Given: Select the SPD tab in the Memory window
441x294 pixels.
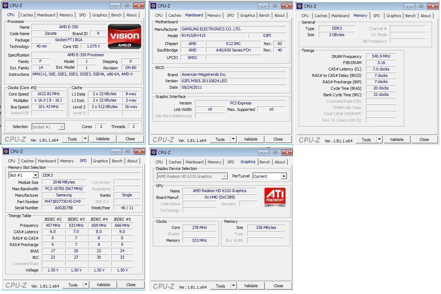Looking at the screenshot, I should pos(377,16).
